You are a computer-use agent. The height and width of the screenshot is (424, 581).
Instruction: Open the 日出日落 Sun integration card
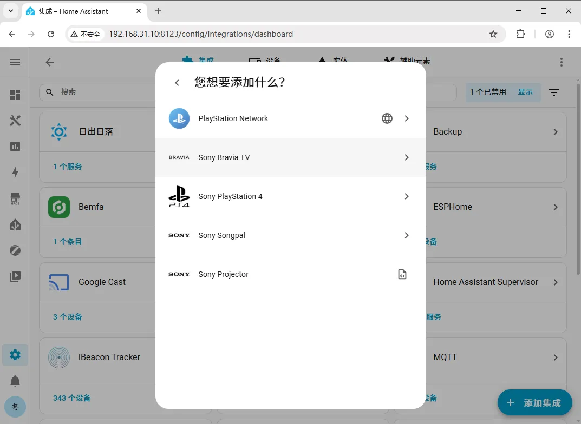point(97,132)
